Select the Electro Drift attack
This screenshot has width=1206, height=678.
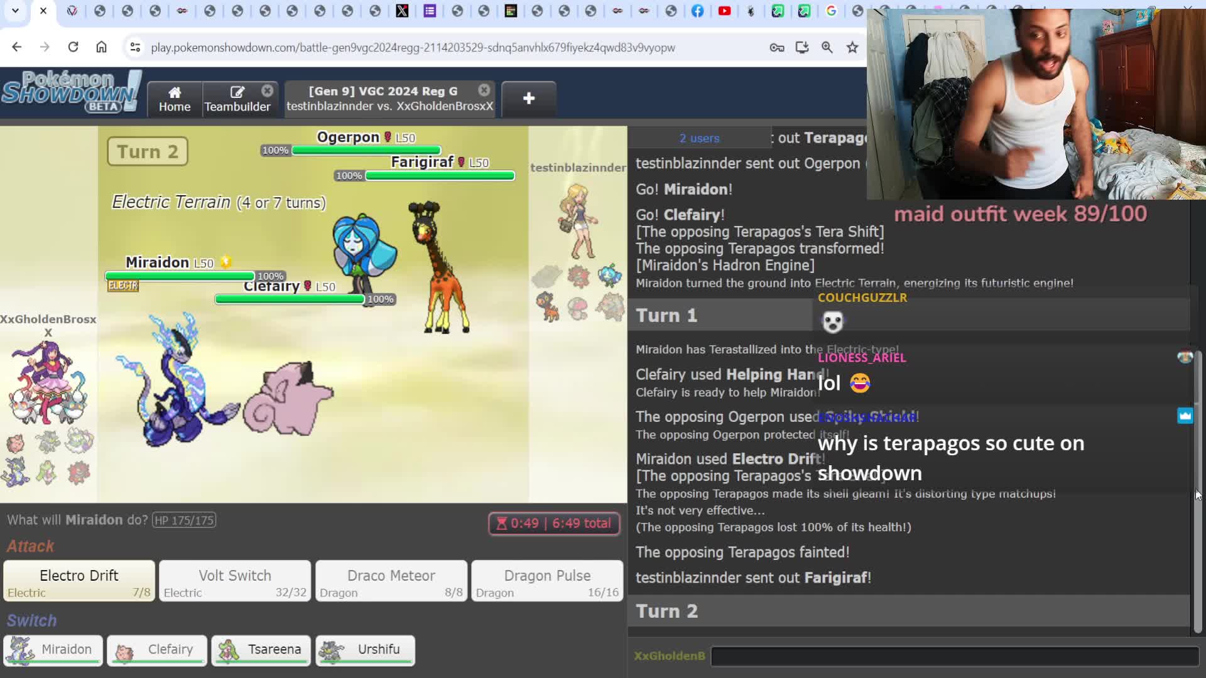pos(79,581)
